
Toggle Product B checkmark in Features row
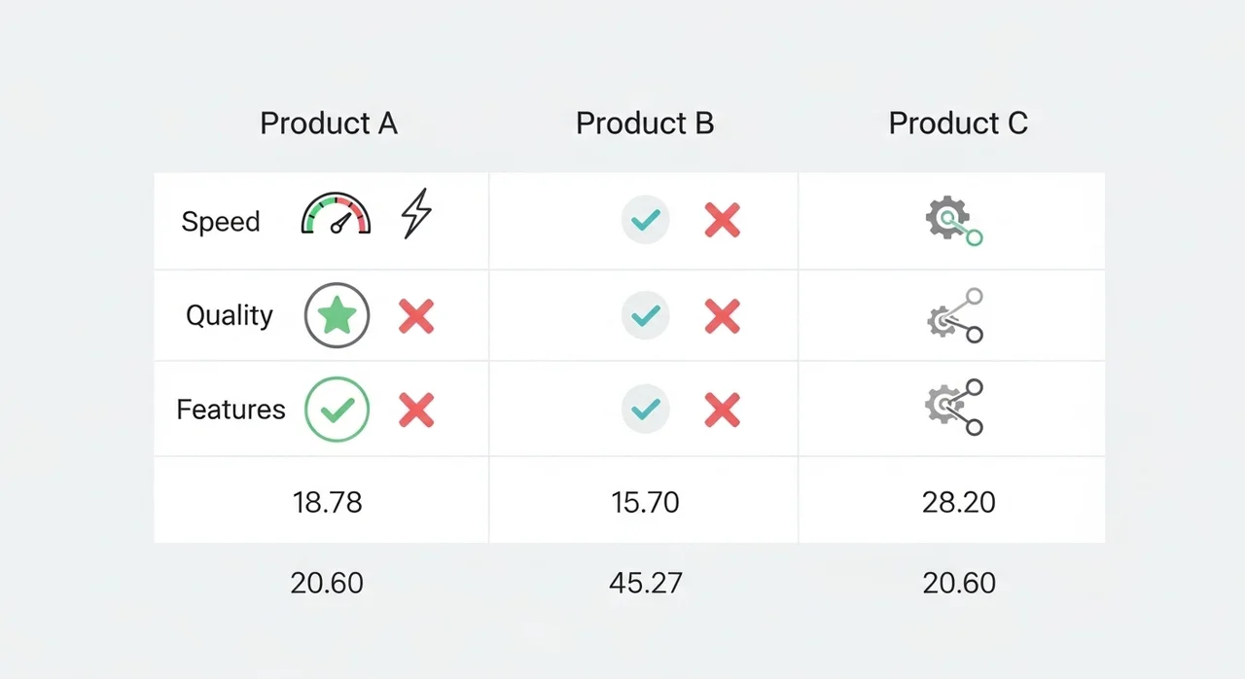coord(646,410)
